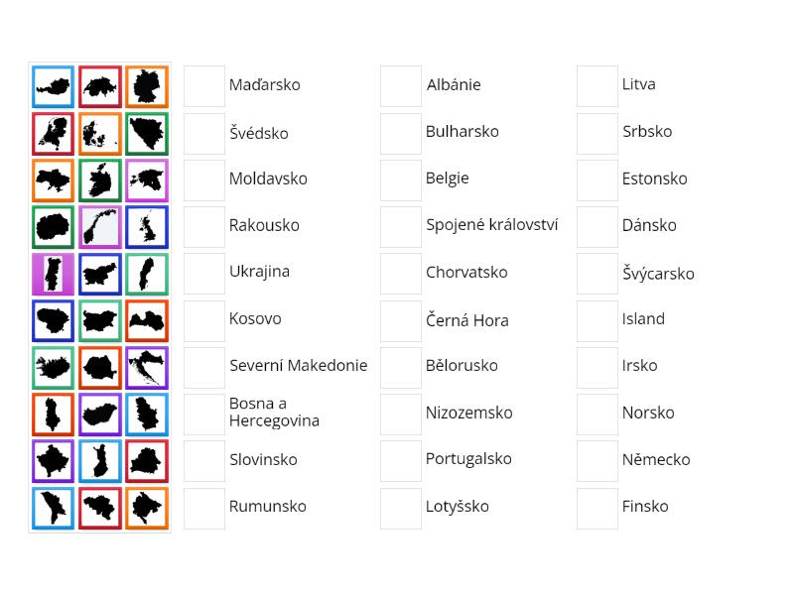Choose the Croatia silhouette tile
The width and height of the screenshot is (794, 595).
[147, 367]
